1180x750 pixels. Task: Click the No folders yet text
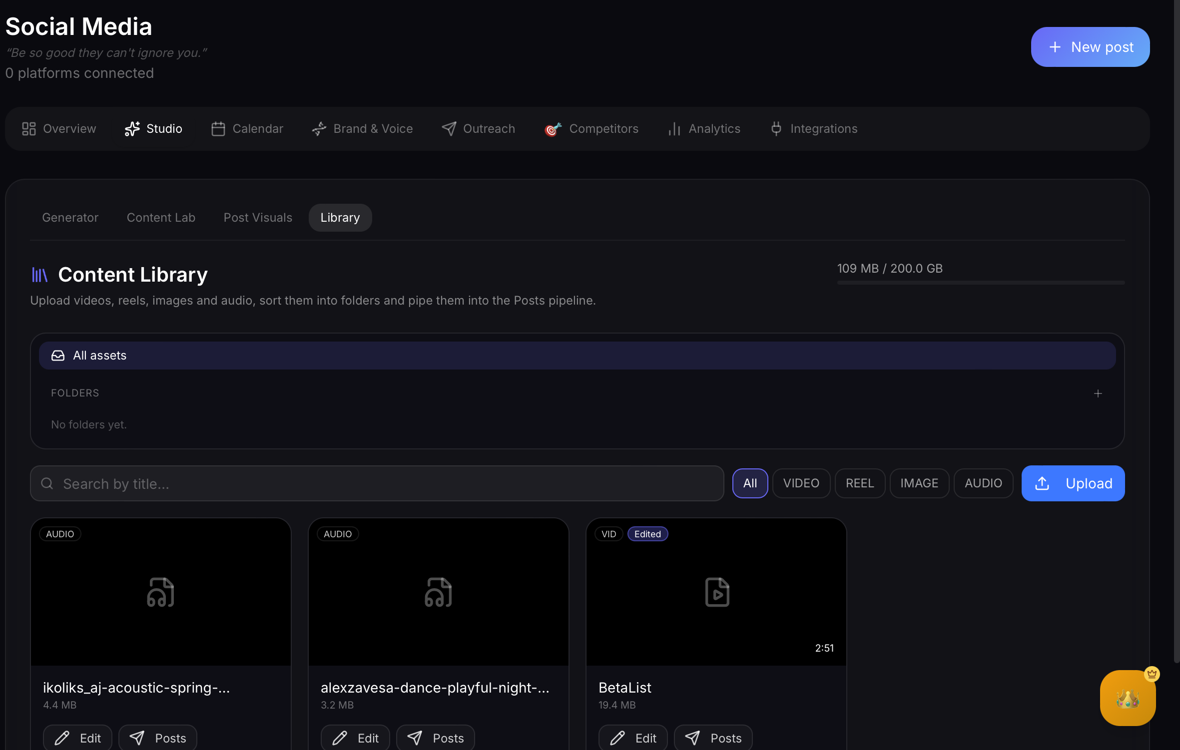pos(89,424)
